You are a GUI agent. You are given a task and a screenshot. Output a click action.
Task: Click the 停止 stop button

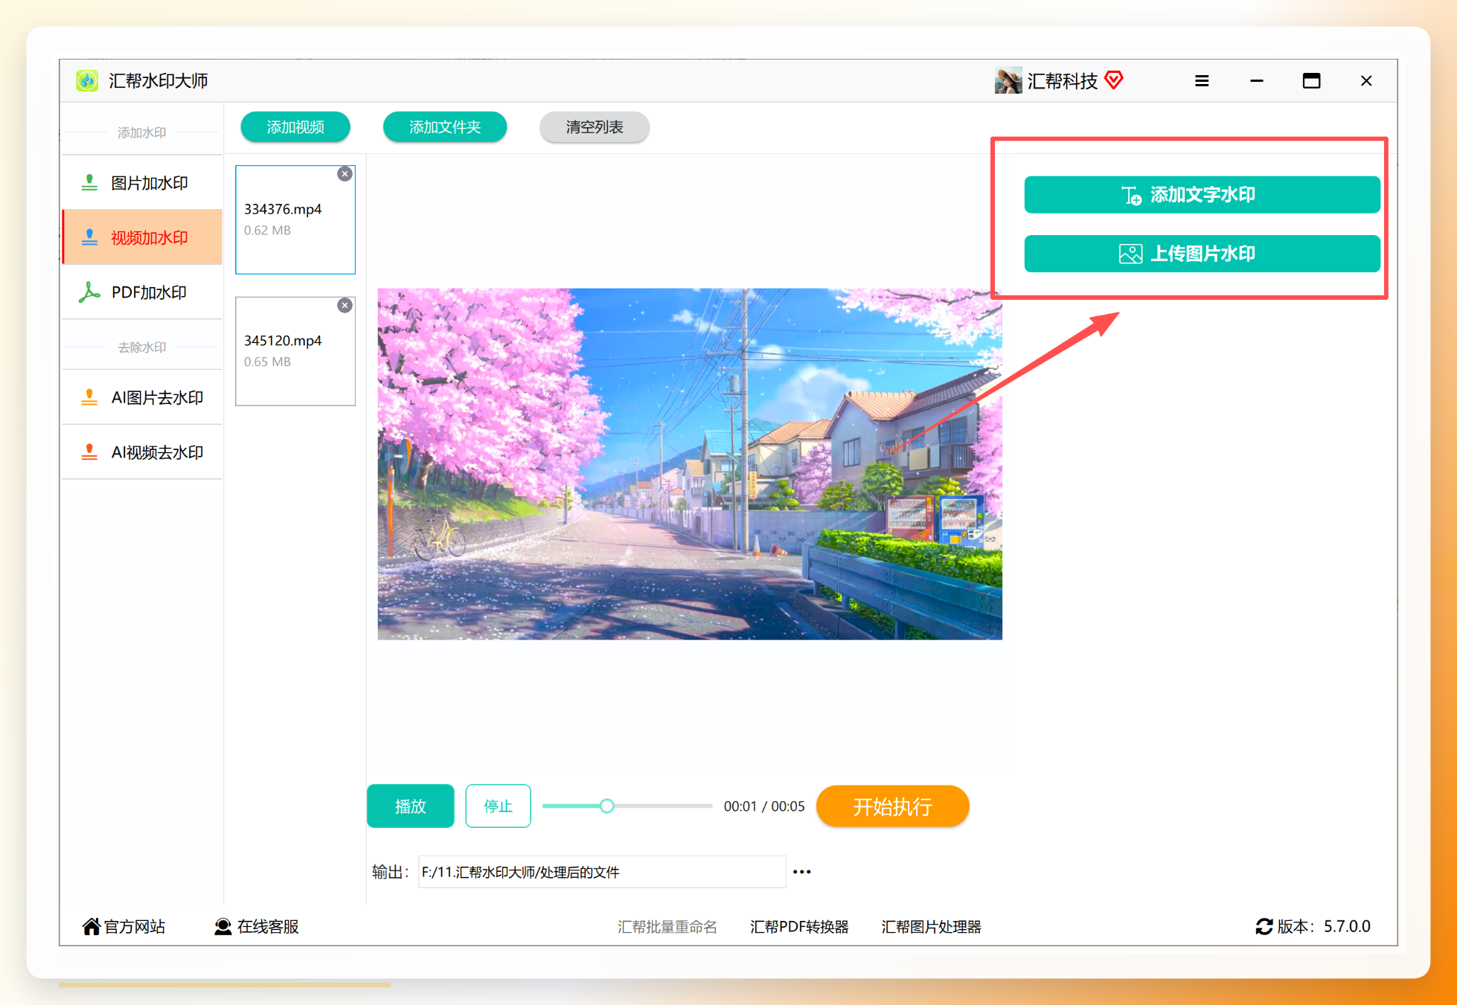coord(498,806)
